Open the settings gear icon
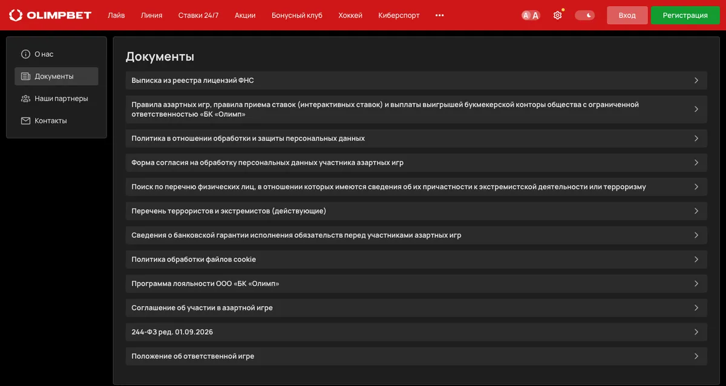 pos(558,15)
